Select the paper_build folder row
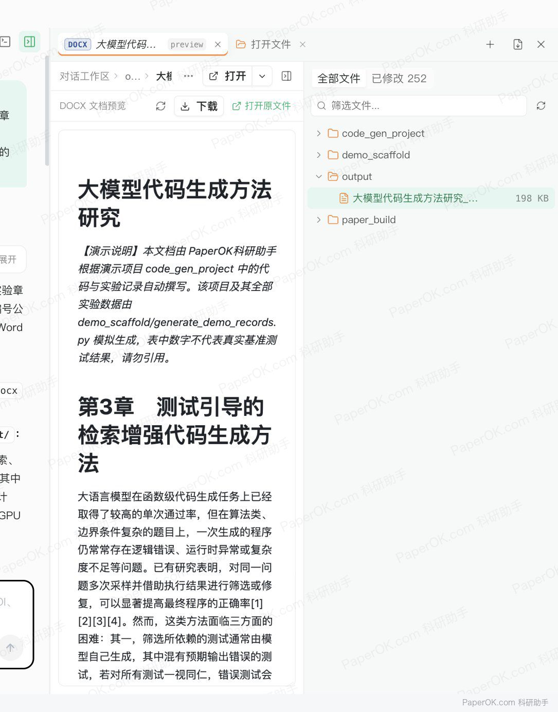The image size is (558, 712). 431,220
